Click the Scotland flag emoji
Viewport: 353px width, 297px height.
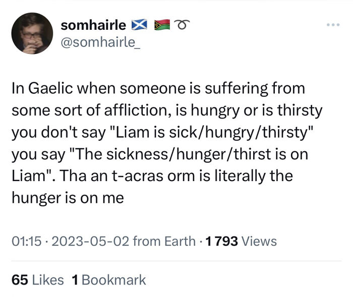pyautogui.click(x=138, y=25)
